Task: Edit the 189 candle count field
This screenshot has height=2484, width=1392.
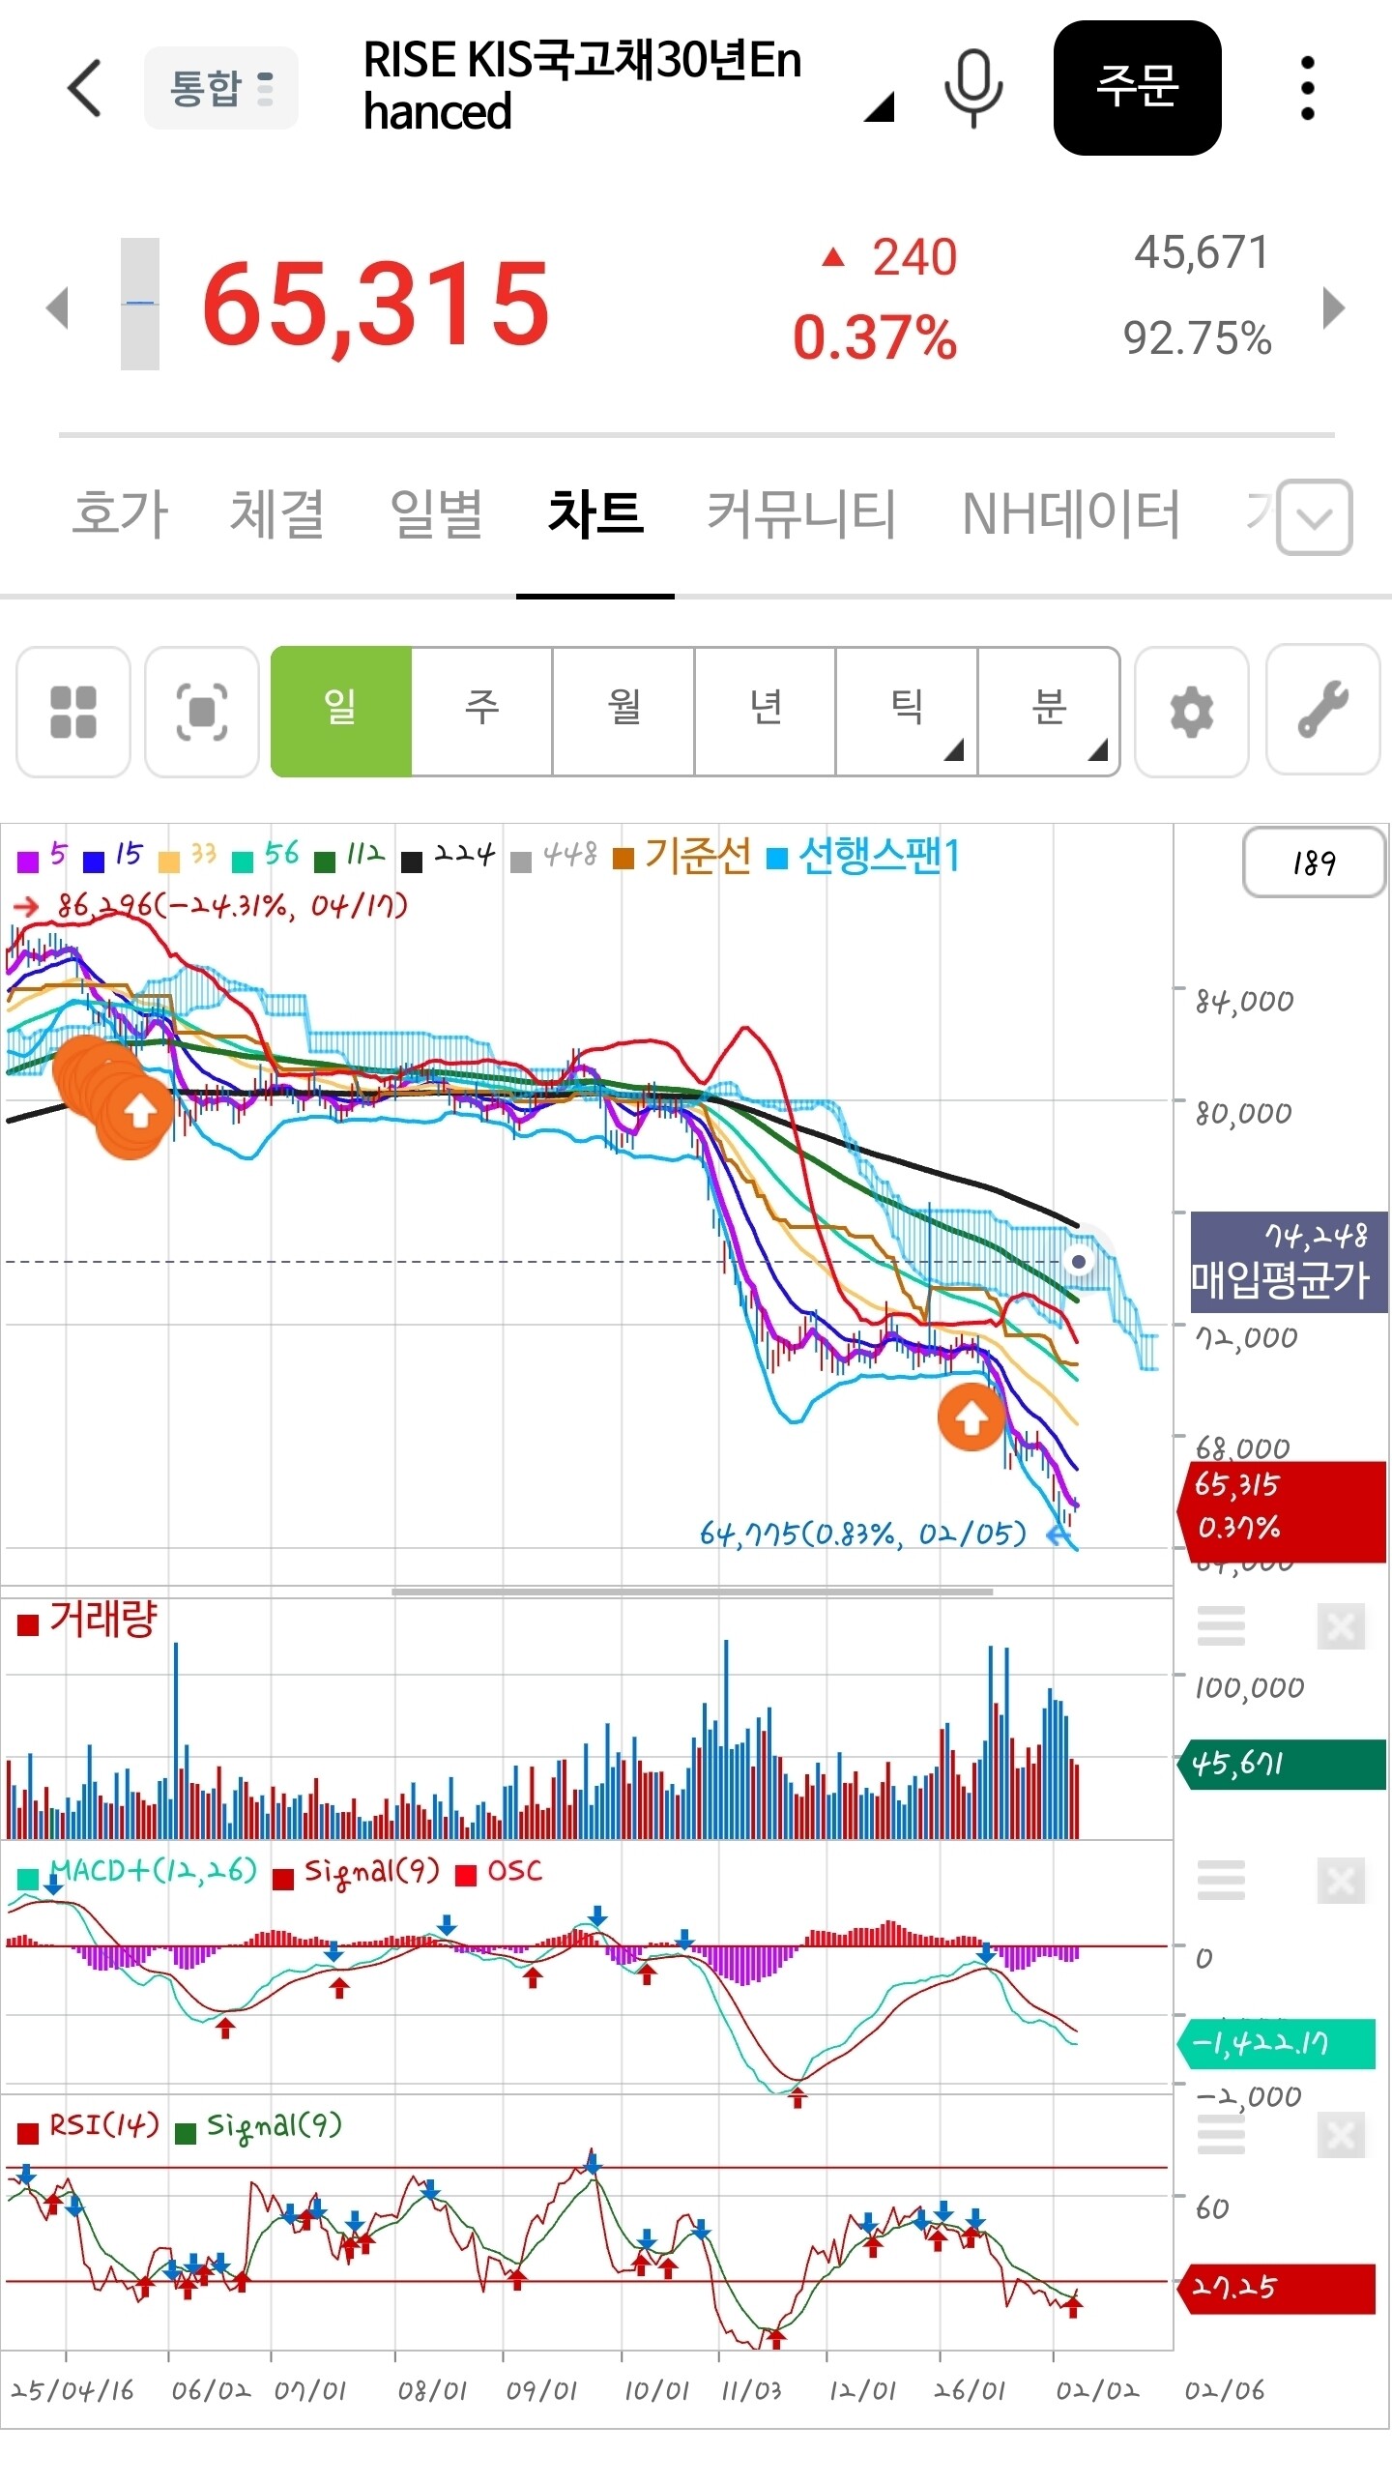Action: click(x=1314, y=862)
